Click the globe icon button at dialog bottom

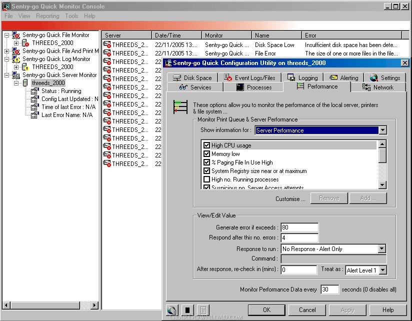(172, 310)
